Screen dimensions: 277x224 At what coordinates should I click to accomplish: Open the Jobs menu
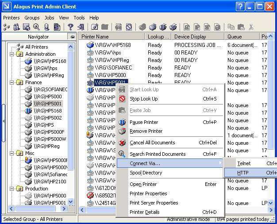click(x=49, y=18)
